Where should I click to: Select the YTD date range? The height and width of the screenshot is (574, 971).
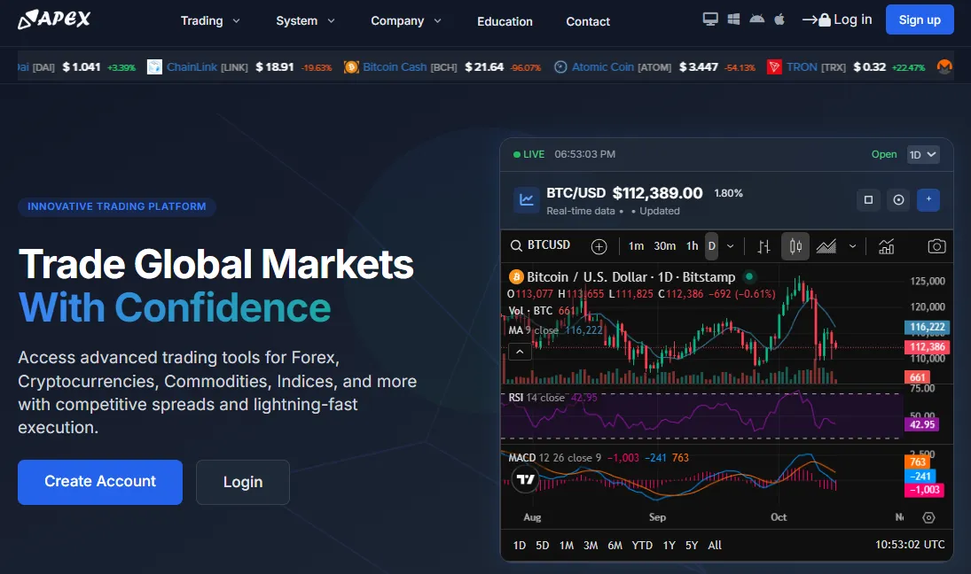[x=642, y=545]
